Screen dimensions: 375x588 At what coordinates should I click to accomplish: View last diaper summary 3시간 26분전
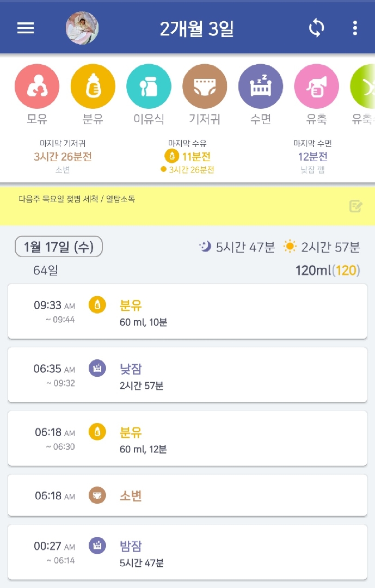63,157
